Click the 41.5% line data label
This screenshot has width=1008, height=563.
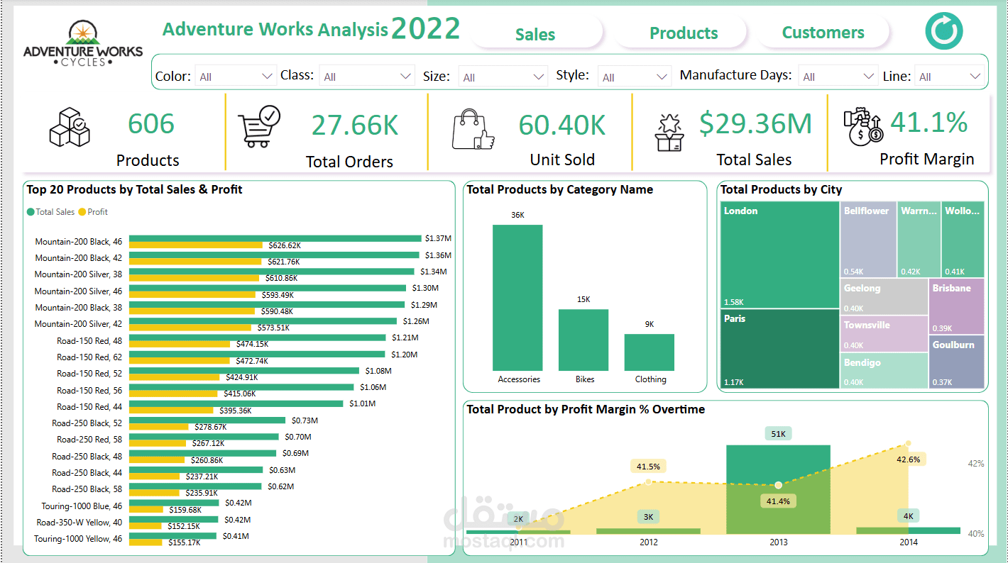648,467
